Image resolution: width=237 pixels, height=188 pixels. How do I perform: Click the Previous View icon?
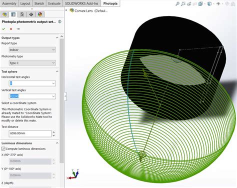pos(189,3)
